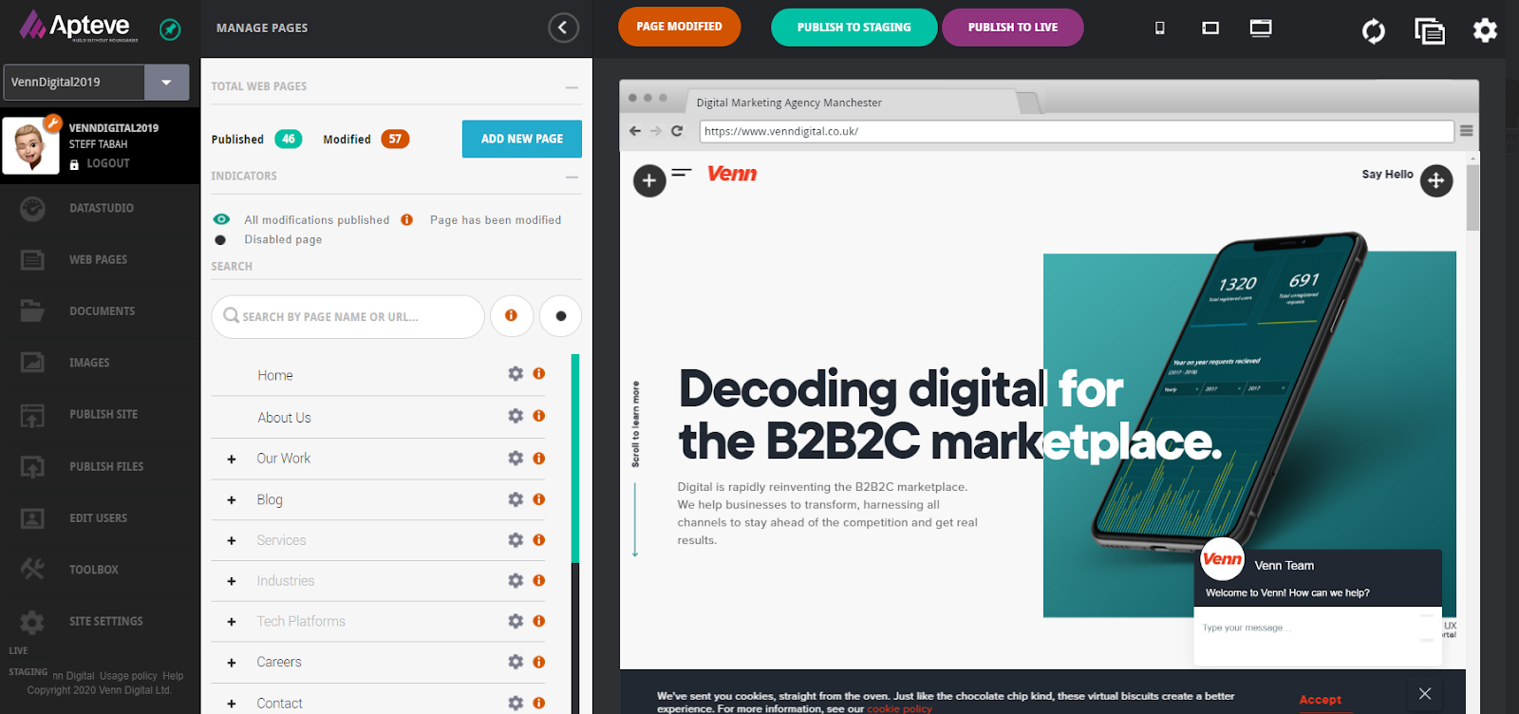Click the eye icon for published modifications
This screenshot has height=714, width=1519.
[x=221, y=219]
